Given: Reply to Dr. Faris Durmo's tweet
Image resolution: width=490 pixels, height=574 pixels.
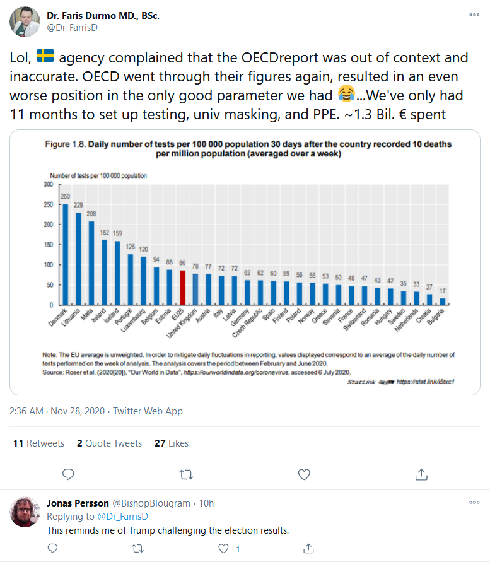Looking at the screenshot, I should point(69,474).
